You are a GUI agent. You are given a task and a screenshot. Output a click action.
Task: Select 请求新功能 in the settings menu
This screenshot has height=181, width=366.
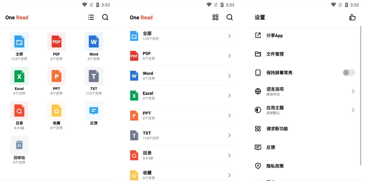(277, 129)
